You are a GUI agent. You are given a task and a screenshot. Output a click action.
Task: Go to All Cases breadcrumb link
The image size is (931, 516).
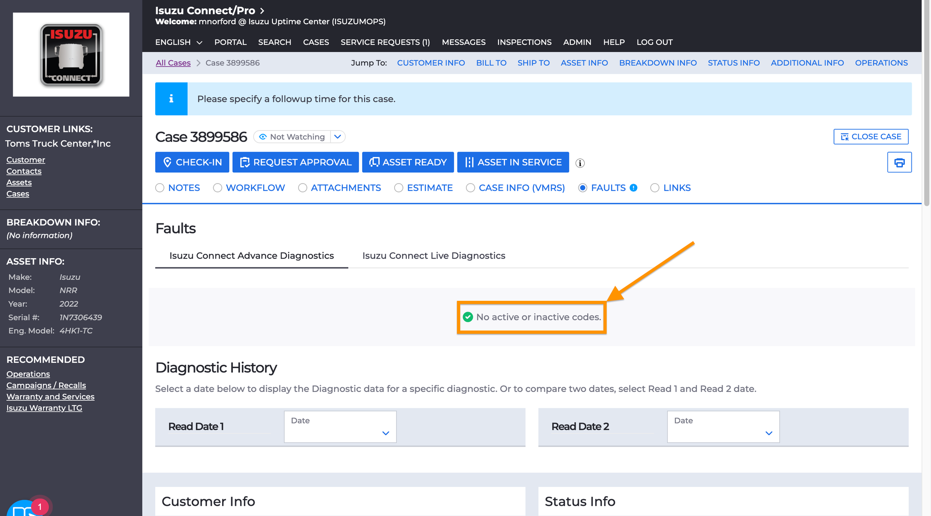click(x=173, y=63)
